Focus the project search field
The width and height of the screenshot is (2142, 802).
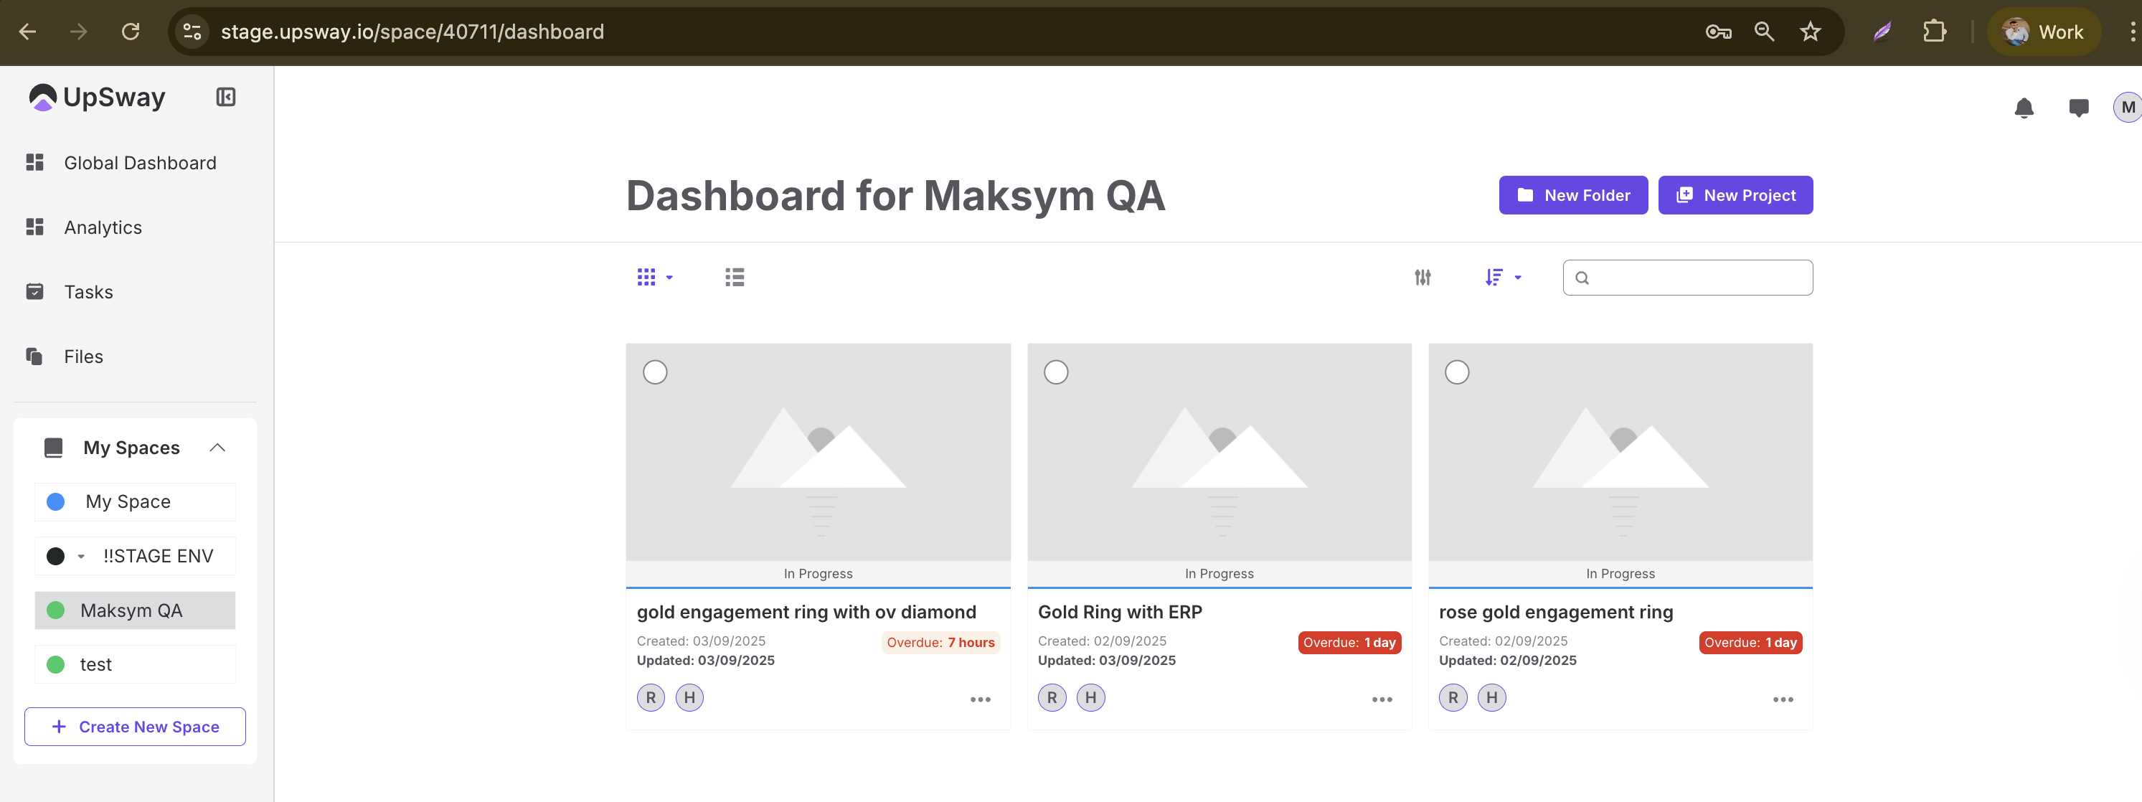click(1697, 278)
